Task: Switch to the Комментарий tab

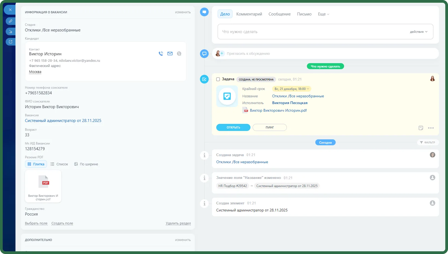Action: [249, 14]
